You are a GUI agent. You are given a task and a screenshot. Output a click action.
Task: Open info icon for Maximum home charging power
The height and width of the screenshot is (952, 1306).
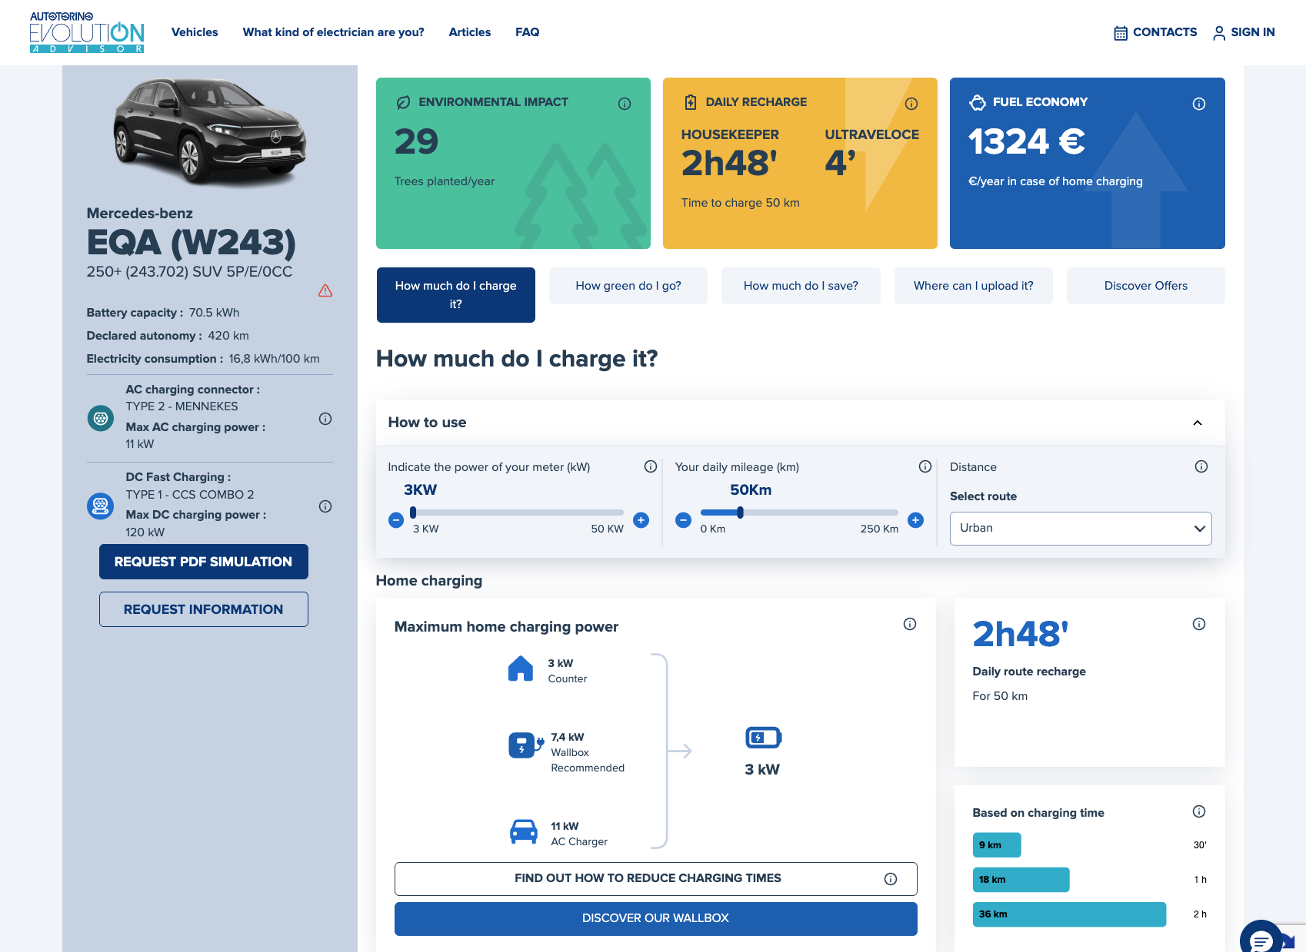pos(910,624)
